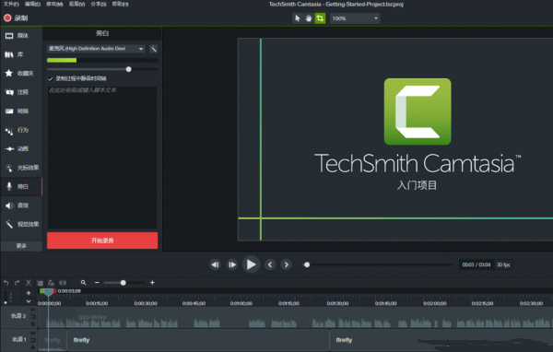553x352 pixels.
Task: Click the timeline magnifier zoom-to-fit icon
Action: point(83,283)
